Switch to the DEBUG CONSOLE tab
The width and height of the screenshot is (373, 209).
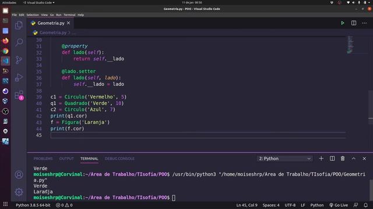click(x=119, y=158)
